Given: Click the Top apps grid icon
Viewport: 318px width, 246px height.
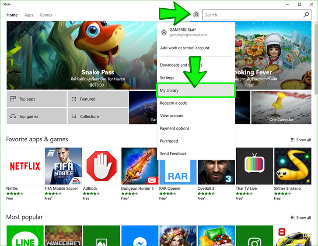Looking at the screenshot, I should click(13, 99).
